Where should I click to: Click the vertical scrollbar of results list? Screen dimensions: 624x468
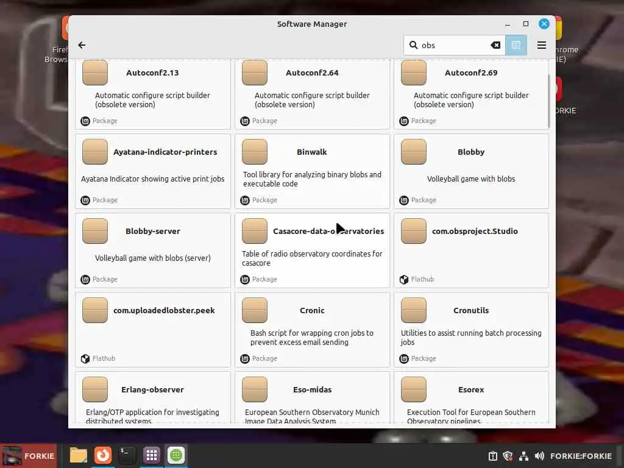point(549,102)
